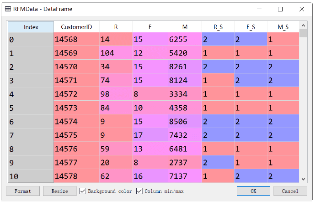Sort by CustomerID column header
The image size is (315, 206).
tap(76, 27)
